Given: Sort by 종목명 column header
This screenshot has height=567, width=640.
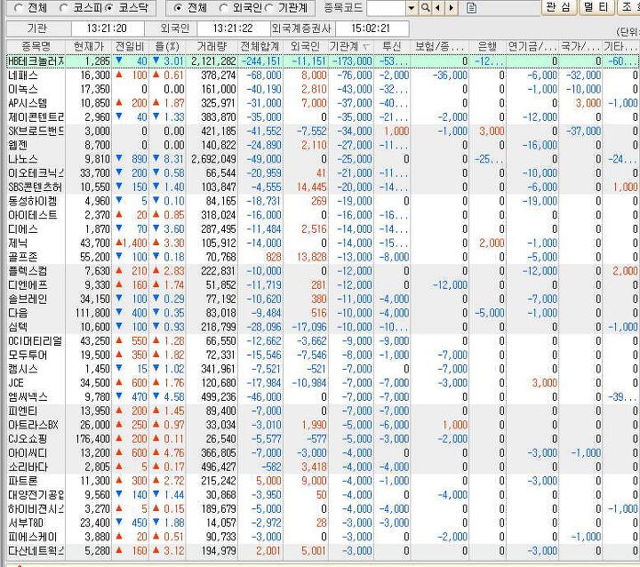Looking at the screenshot, I should point(36,46).
